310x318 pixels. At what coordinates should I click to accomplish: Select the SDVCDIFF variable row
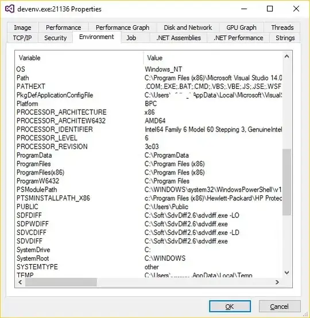[149, 232]
